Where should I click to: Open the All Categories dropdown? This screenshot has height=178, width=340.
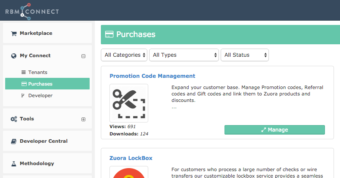coord(124,55)
